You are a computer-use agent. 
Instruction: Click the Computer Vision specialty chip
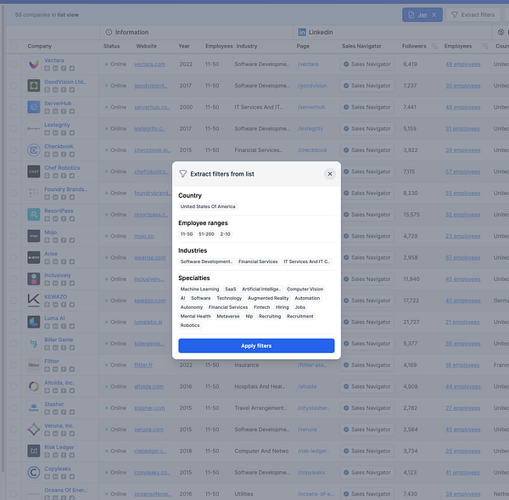[305, 289]
